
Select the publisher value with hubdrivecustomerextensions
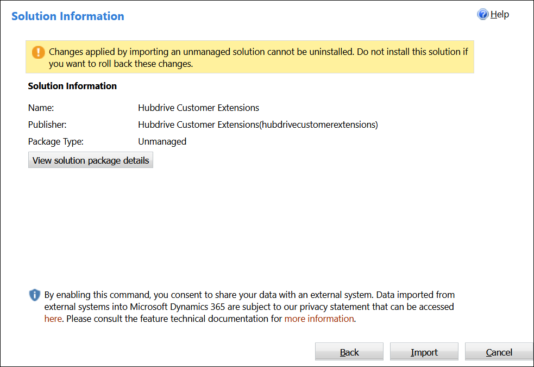point(258,125)
